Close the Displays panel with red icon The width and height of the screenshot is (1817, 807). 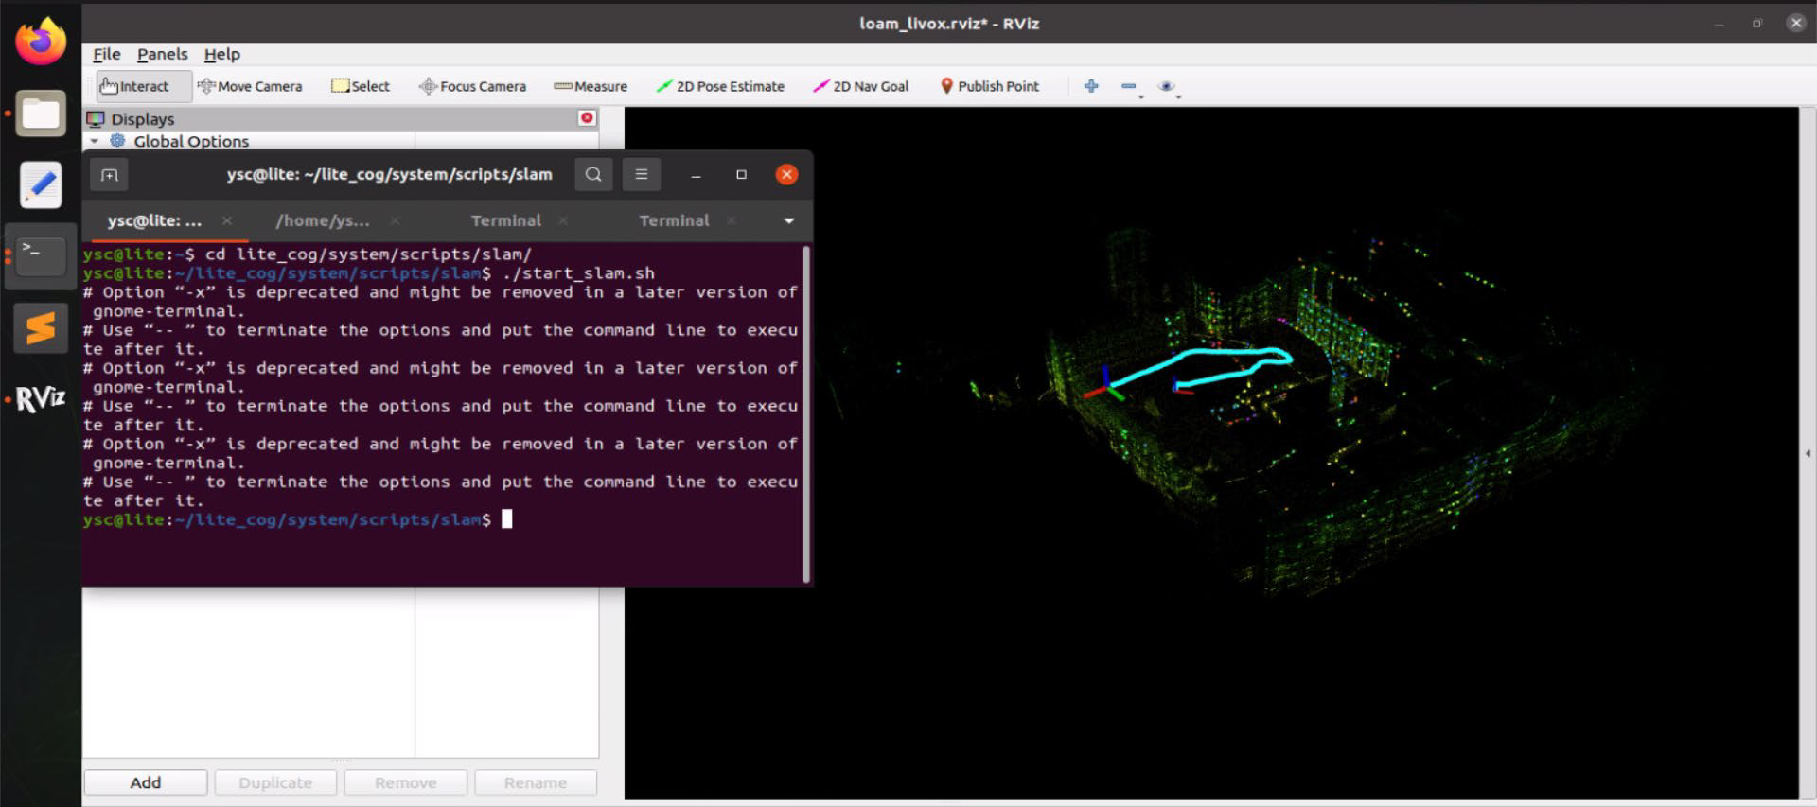pyautogui.click(x=587, y=117)
